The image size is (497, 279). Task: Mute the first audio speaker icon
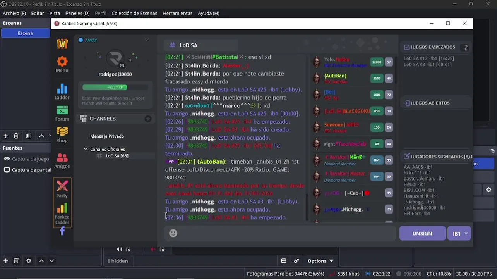click(x=119, y=250)
